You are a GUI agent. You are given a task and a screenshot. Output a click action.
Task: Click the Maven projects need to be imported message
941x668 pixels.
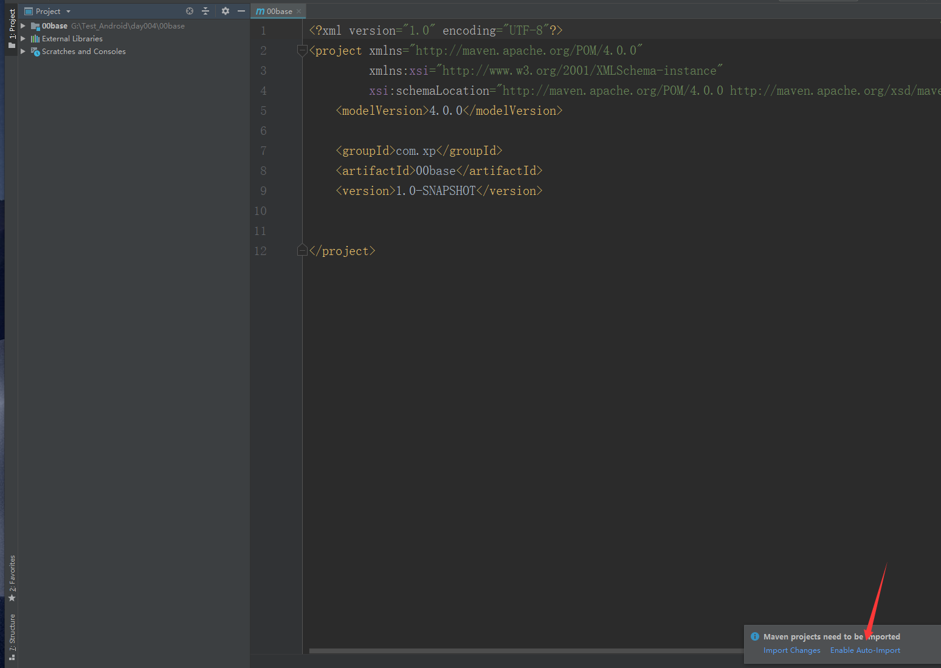pos(832,636)
